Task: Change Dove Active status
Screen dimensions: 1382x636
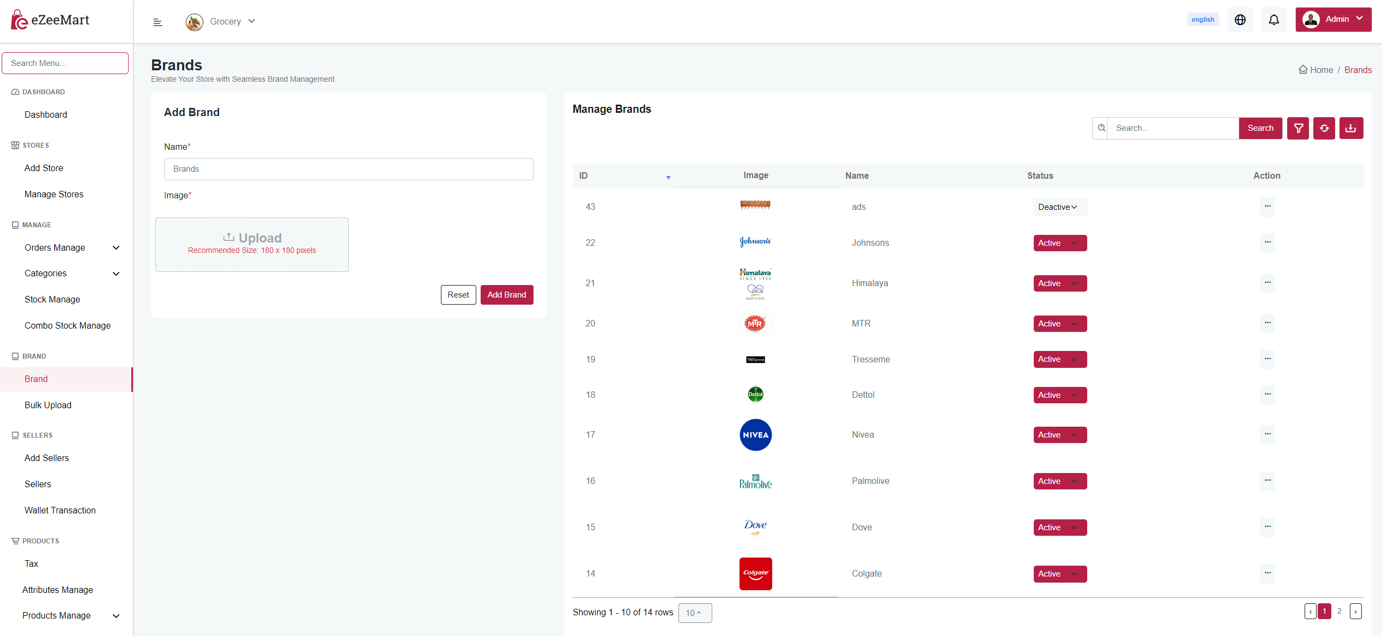Action: coord(1059,528)
